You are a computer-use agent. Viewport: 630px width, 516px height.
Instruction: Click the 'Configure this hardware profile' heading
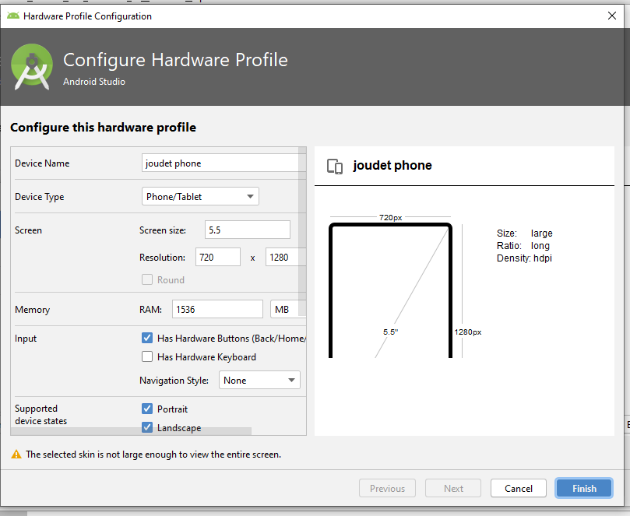pyautogui.click(x=104, y=128)
